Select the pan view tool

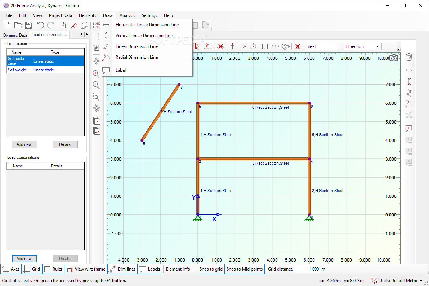96,108
